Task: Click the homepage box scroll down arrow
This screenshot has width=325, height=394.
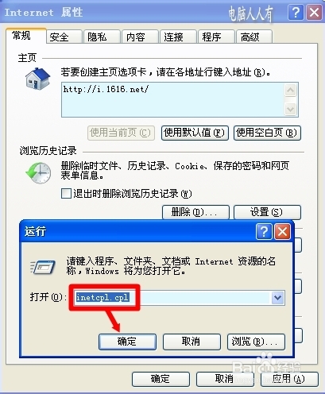Action: pos(291,109)
